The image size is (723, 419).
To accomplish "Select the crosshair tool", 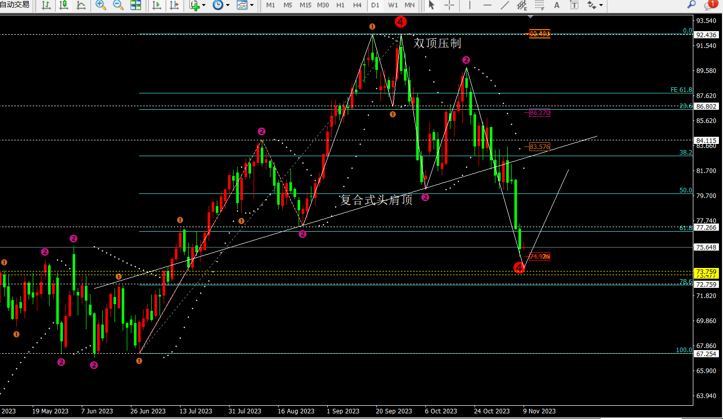I will coord(449,5).
